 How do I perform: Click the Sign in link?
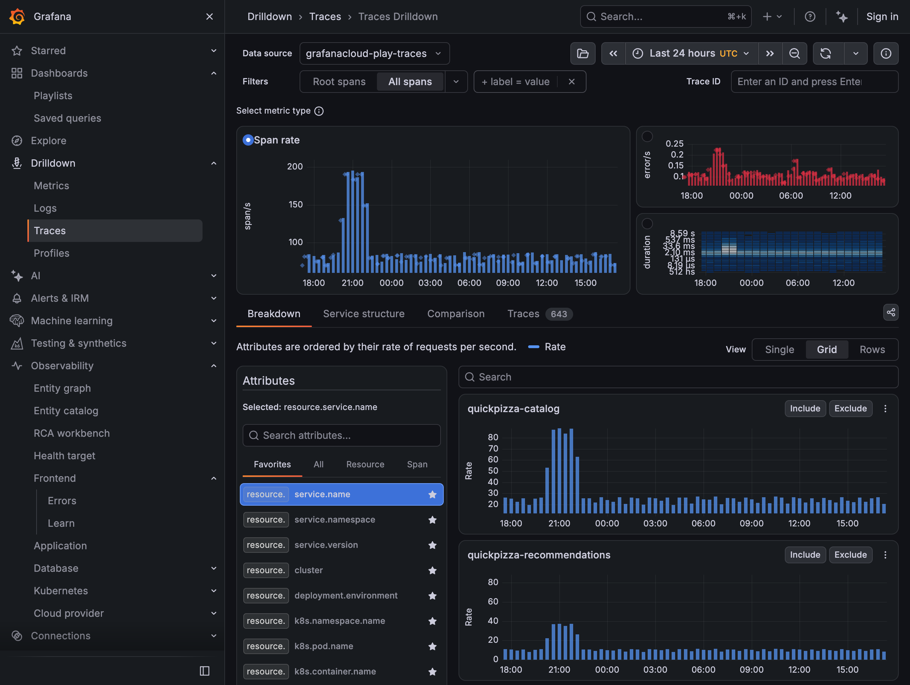(882, 17)
